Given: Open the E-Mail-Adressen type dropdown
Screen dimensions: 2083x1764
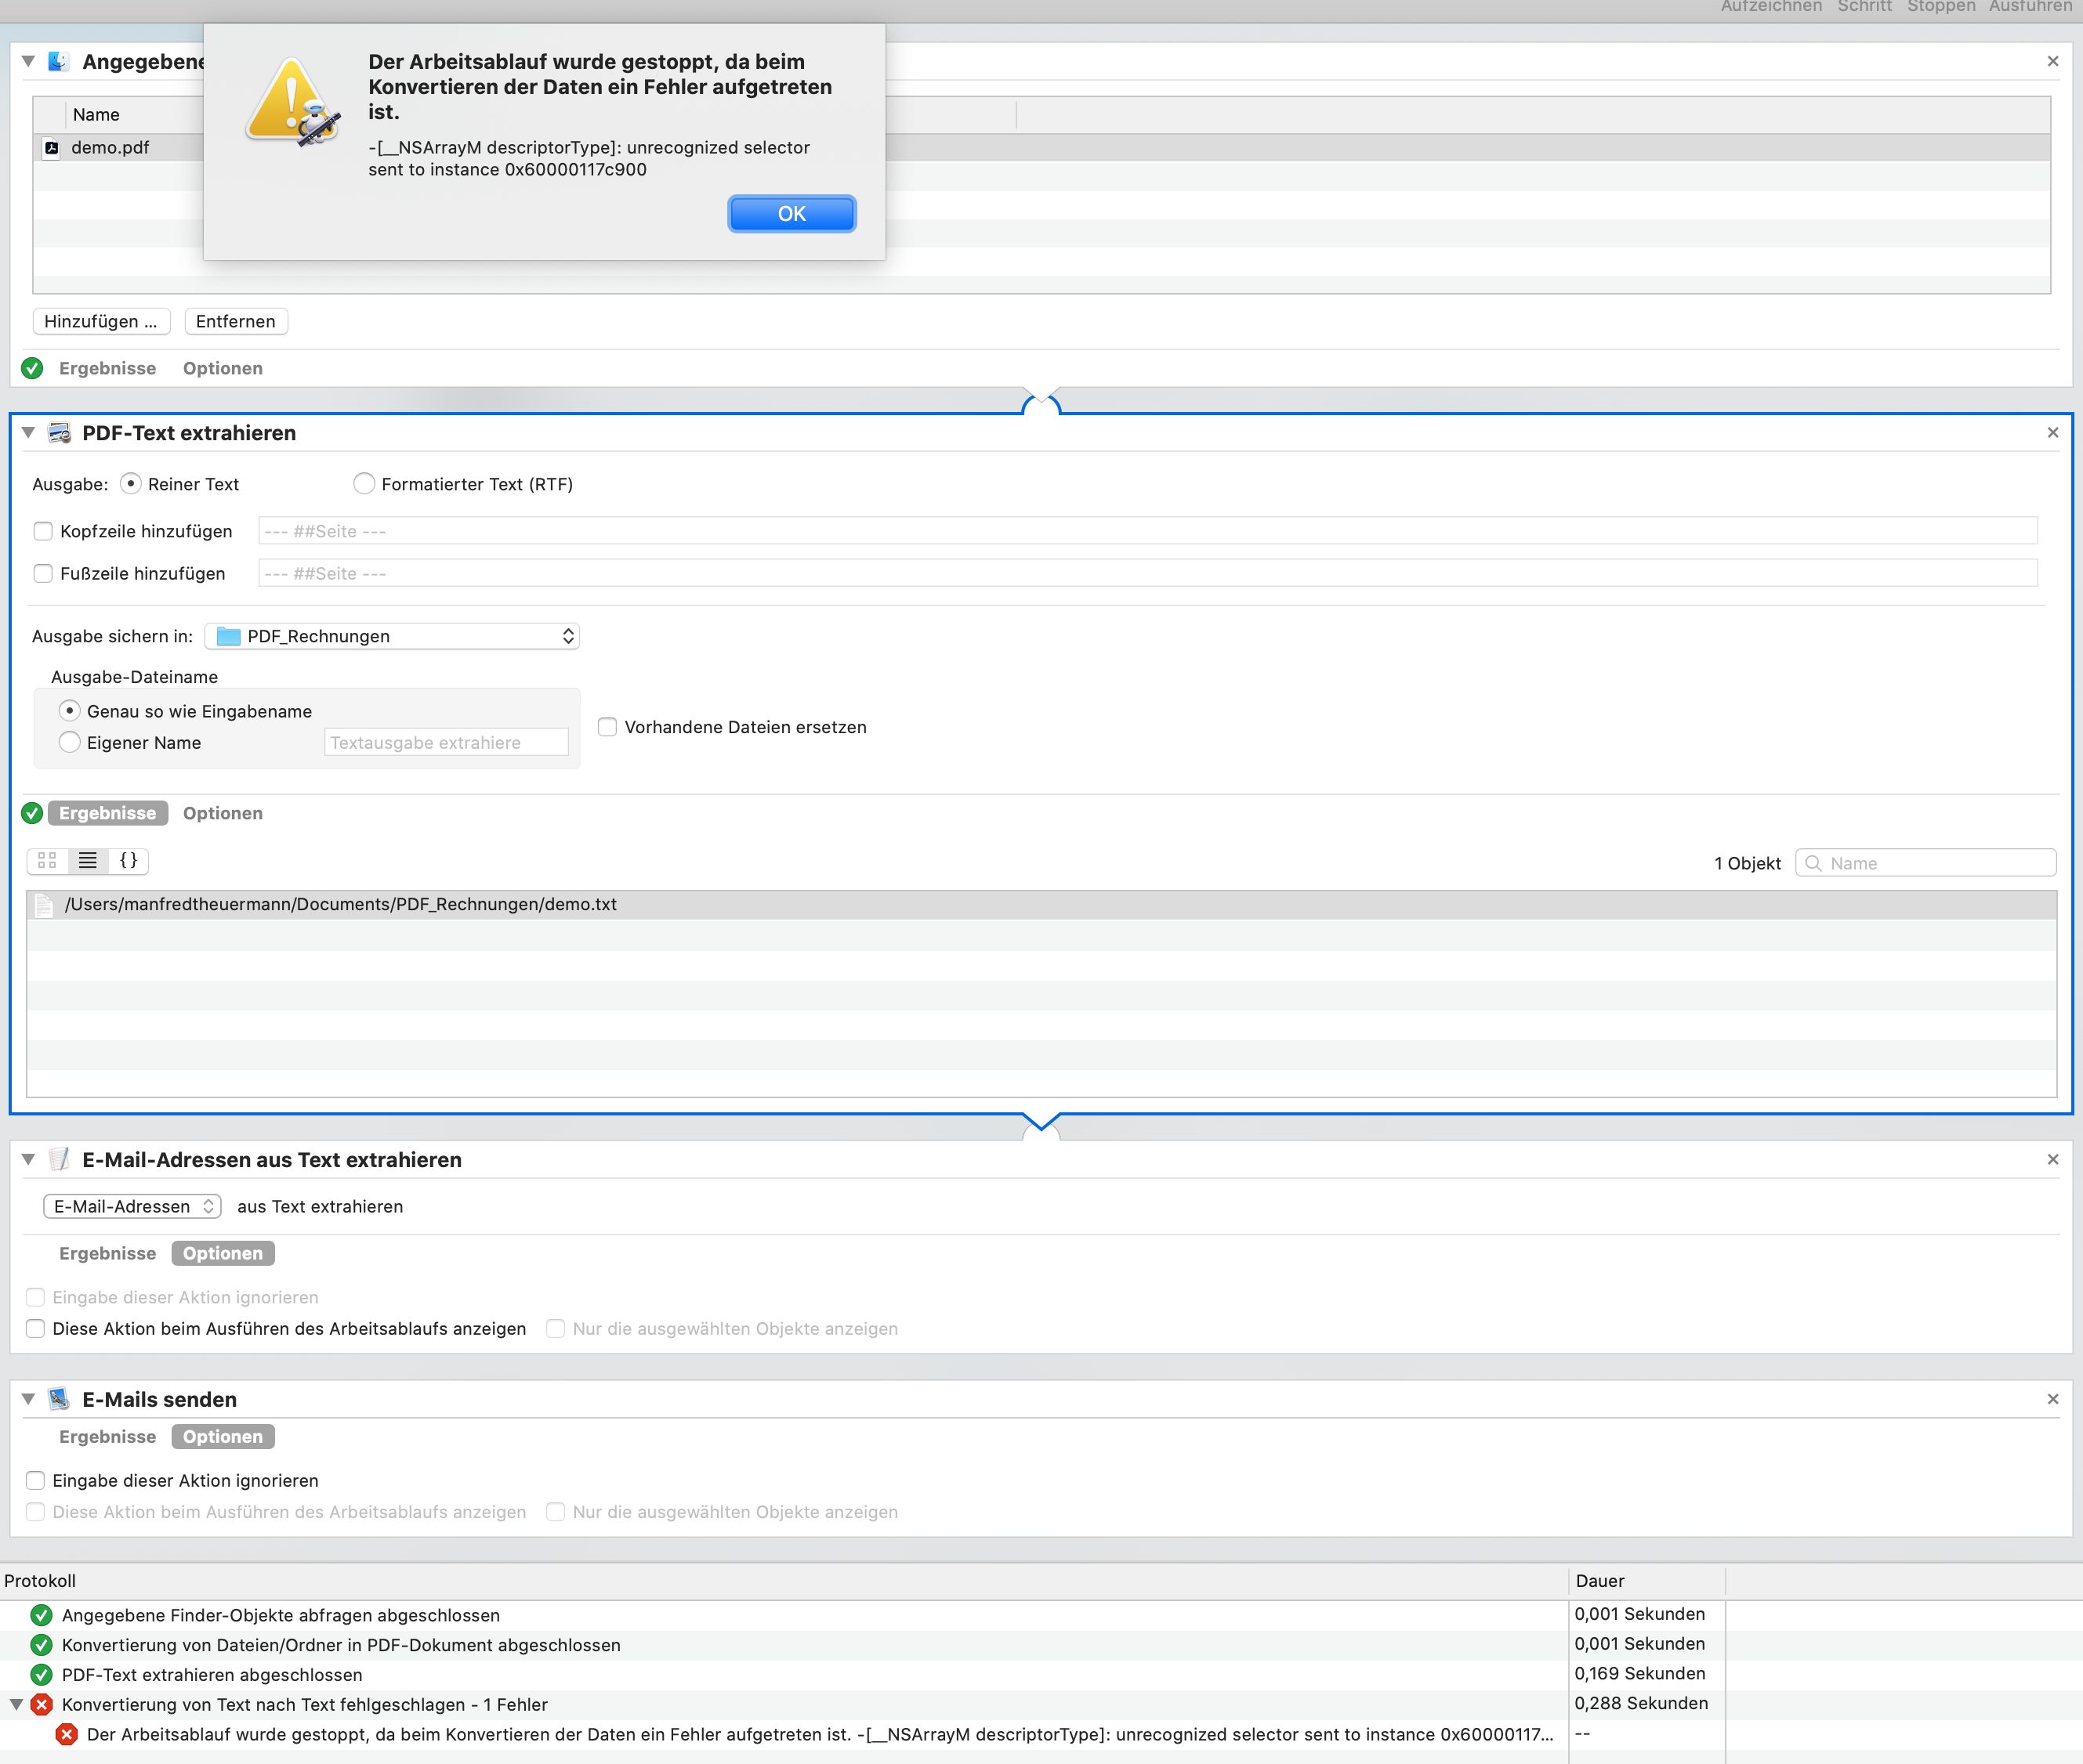Looking at the screenshot, I should pos(132,1206).
